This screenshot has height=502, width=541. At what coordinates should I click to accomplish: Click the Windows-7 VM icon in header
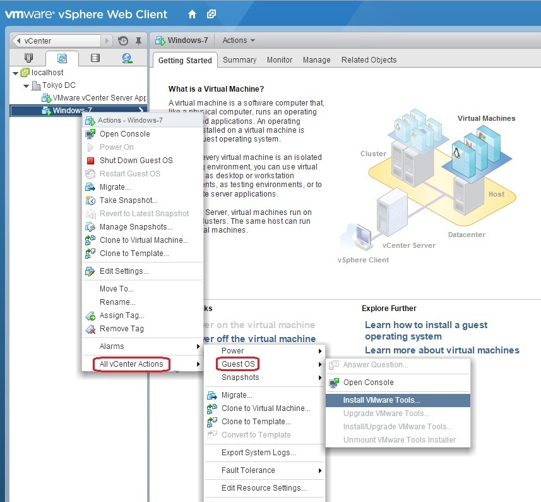point(160,40)
